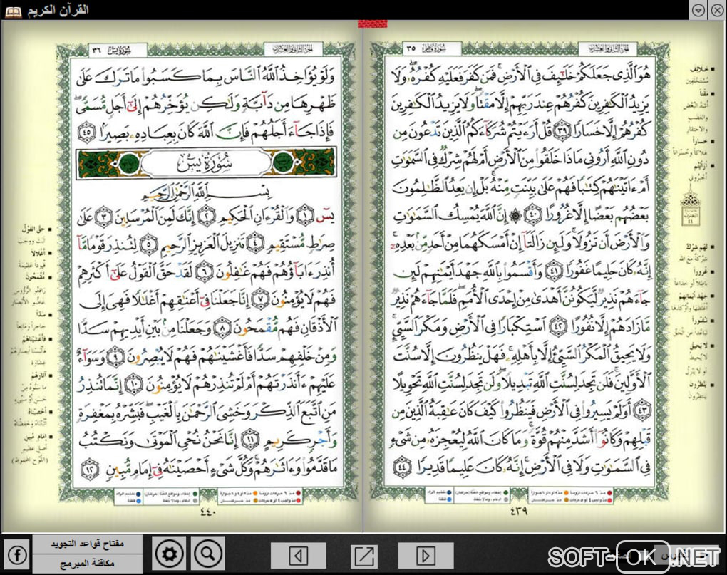Click page number ٤٤٠

coord(208,512)
